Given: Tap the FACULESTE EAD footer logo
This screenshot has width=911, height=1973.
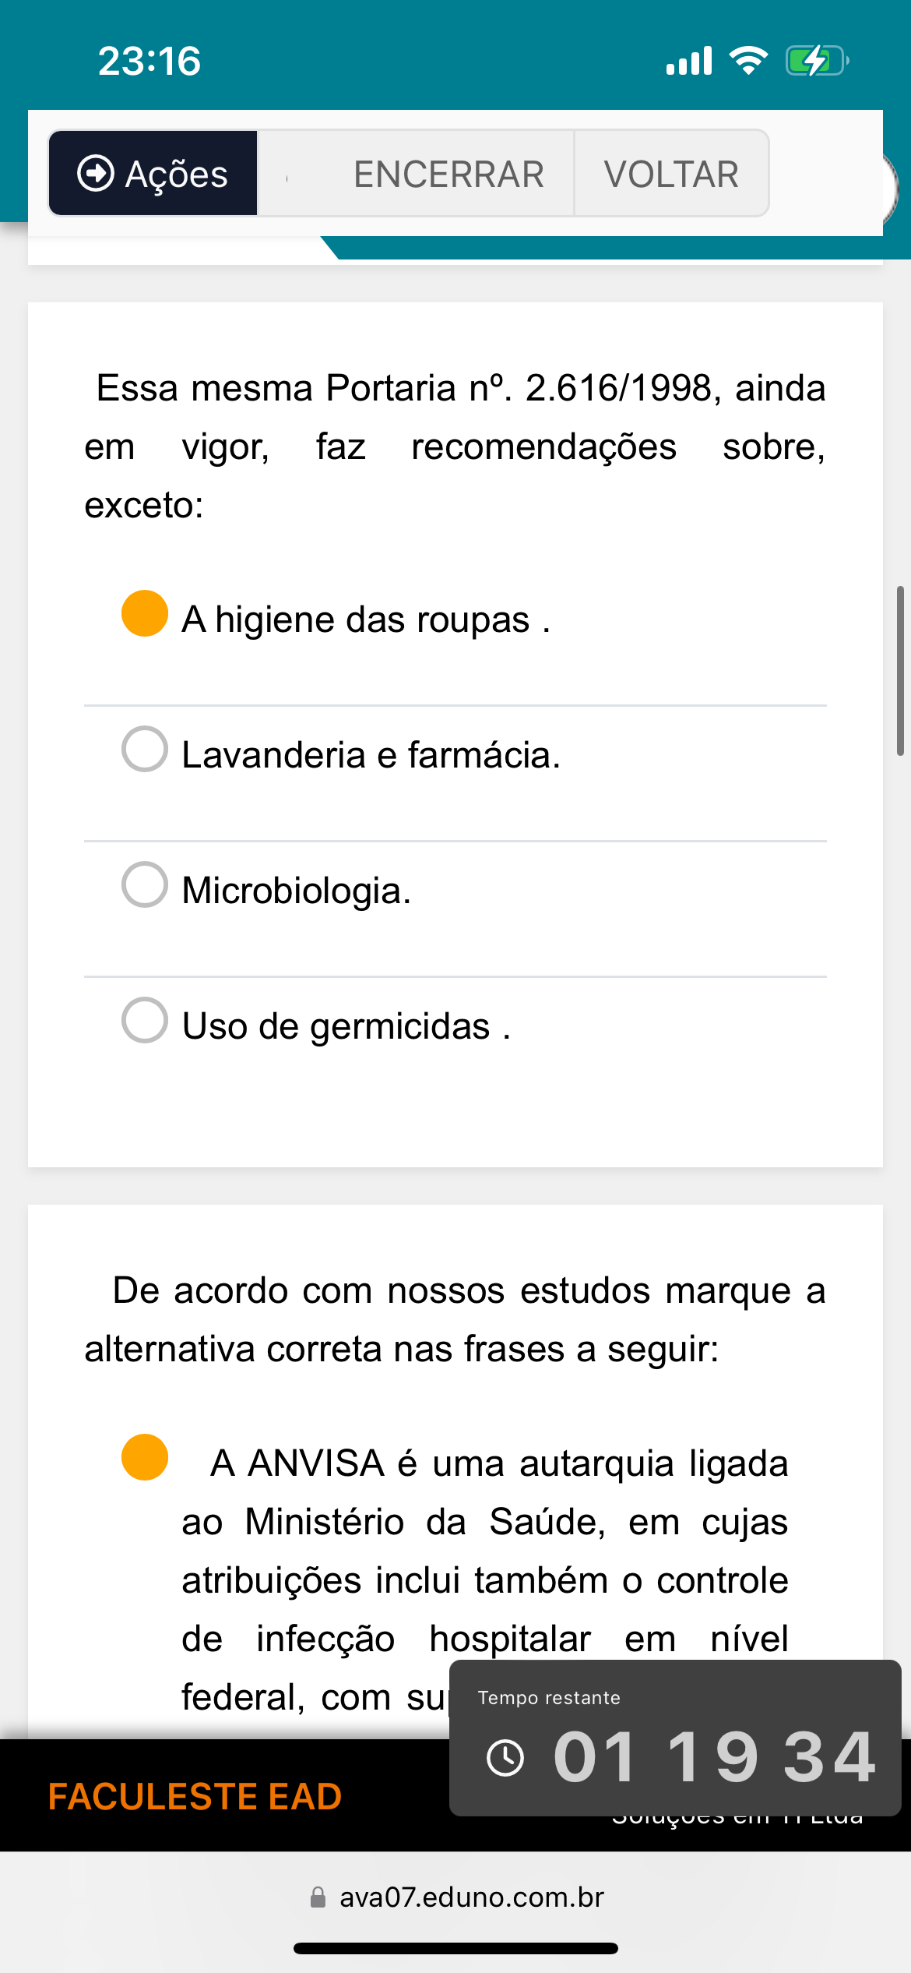Looking at the screenshot, I should point(195,1797).
